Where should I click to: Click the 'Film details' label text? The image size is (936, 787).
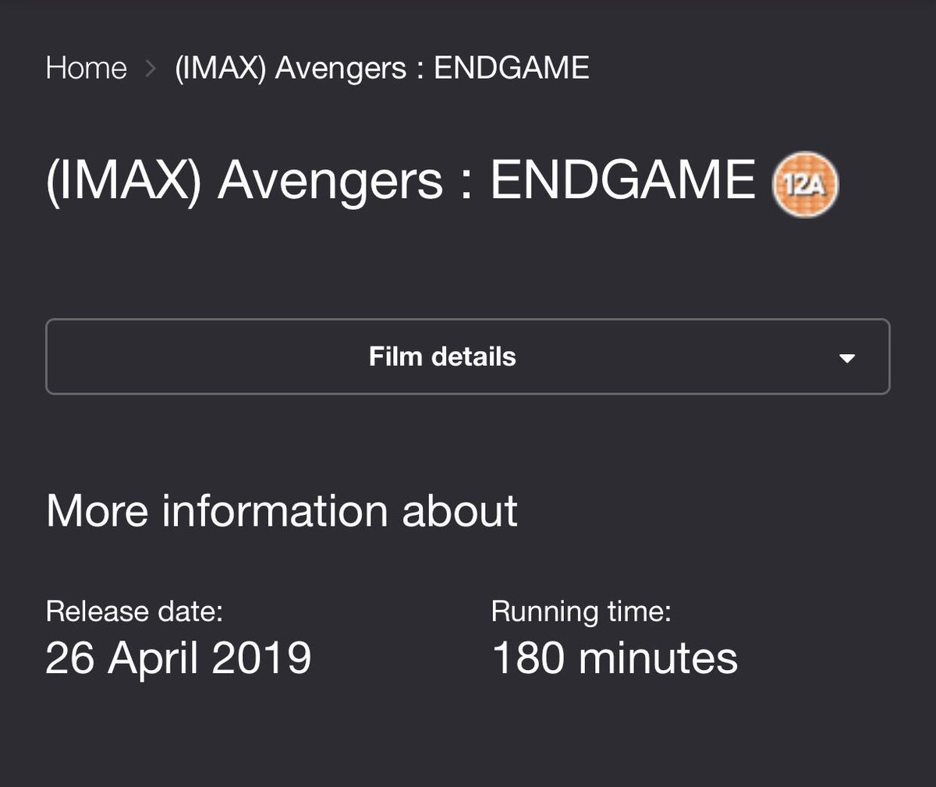pyautogui.click(x=442, y=356)
